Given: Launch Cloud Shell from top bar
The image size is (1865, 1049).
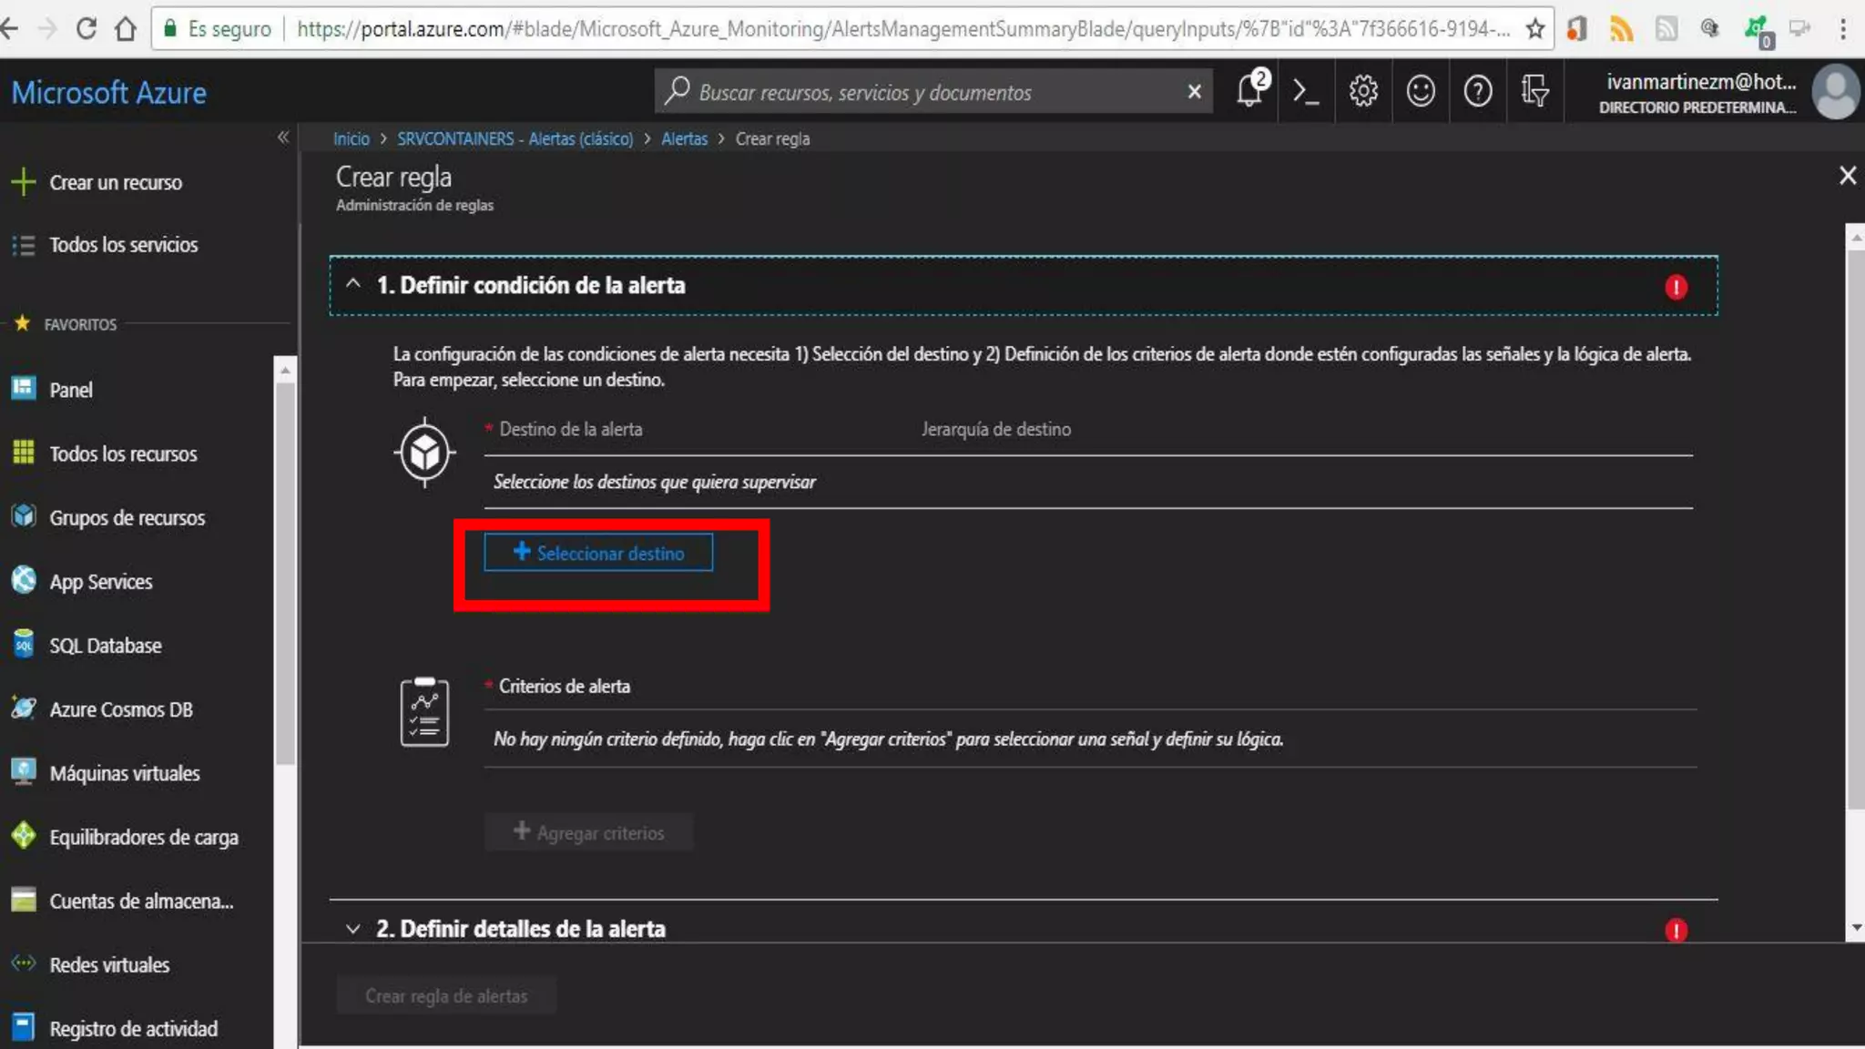Looking at the screenshot, I should [1306, 91].
